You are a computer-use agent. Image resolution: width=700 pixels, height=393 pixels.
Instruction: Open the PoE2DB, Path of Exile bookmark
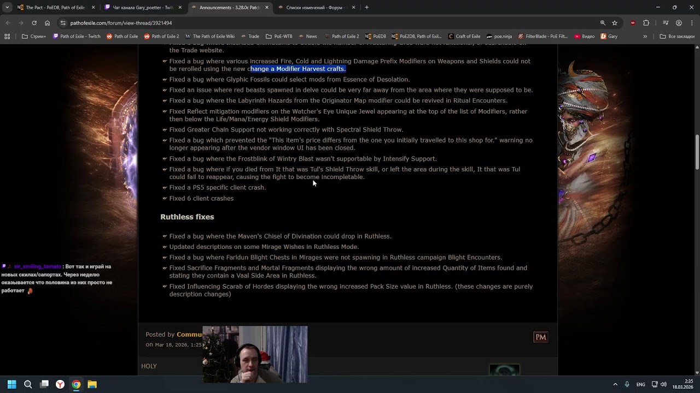tap(417, 37)
